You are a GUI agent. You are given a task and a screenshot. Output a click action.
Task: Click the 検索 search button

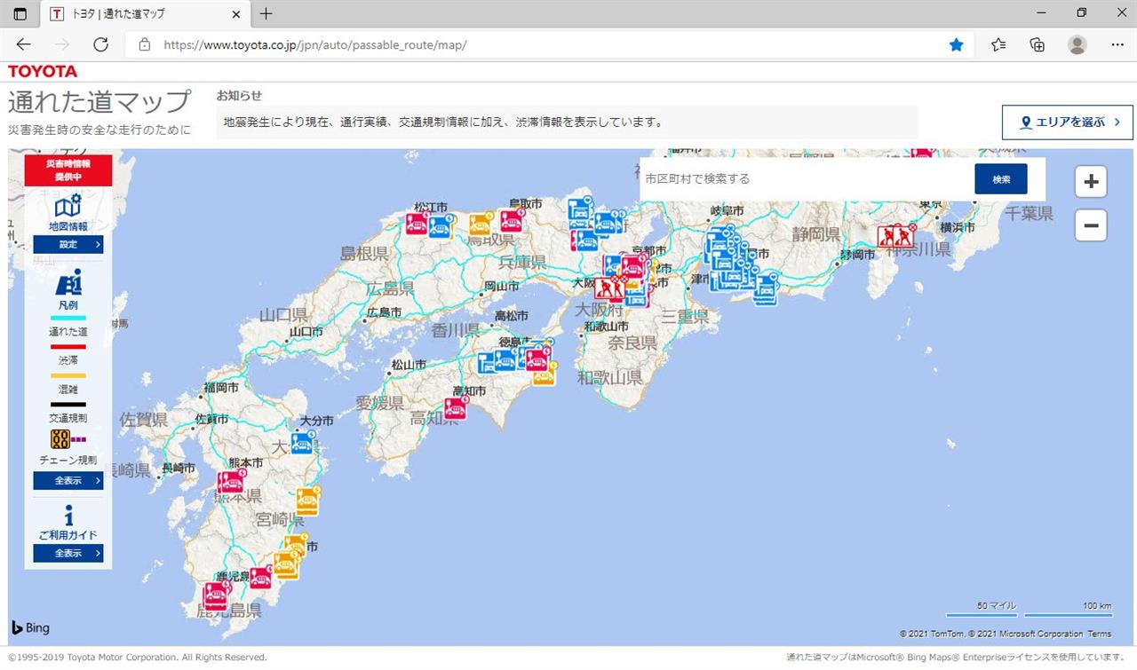pyautogui.click(x=1001, y=178)
